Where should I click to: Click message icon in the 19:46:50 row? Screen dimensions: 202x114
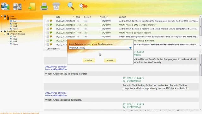tap(51, 25)
